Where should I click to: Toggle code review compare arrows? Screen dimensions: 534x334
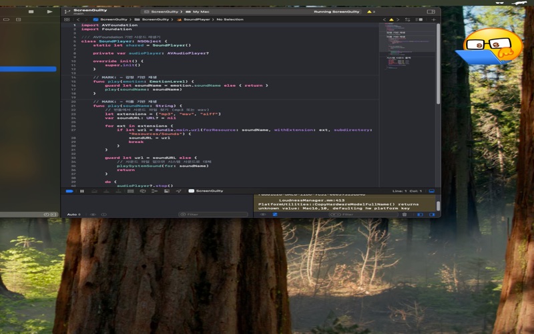click(x=407, y=20)
